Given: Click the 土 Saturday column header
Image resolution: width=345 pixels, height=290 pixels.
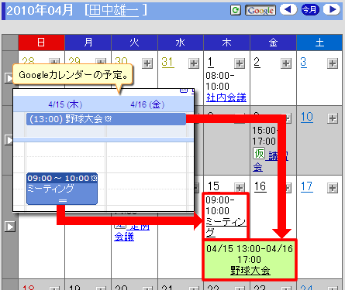Looking at the screenshot, I should click(x=319, y=43).
